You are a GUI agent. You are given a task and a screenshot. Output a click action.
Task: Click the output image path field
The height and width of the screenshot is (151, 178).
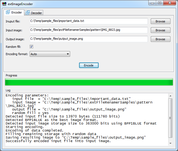pyautogui.click(x=88, y=39)
